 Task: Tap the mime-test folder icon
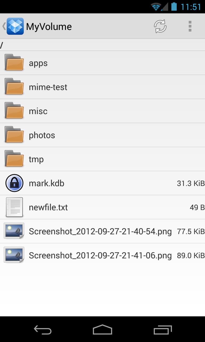click(14, 87)
